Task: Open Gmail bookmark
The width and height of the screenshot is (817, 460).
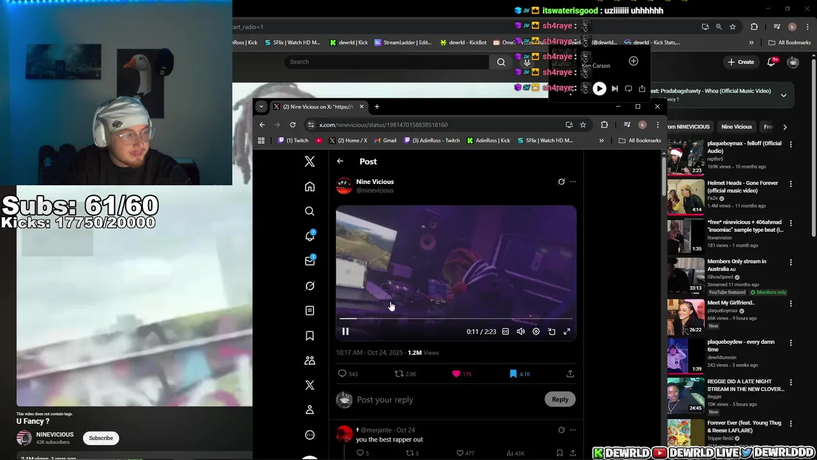Action: [385, 141]
